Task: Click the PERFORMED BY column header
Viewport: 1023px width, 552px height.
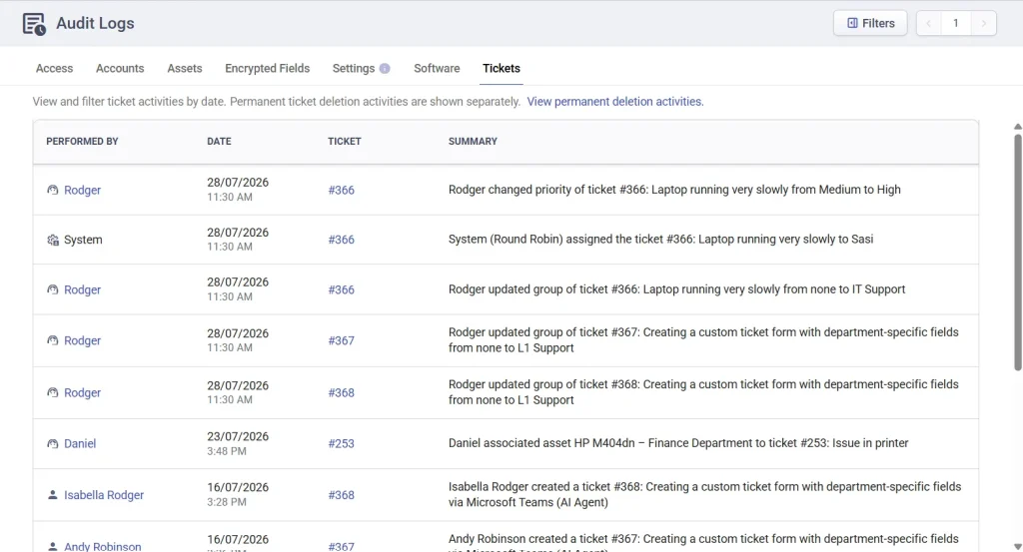Action: coord(82,142)
